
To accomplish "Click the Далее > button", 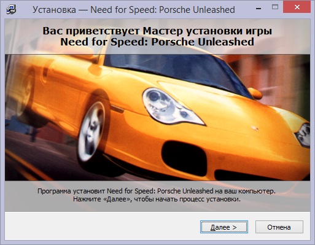I will point(224,227).
